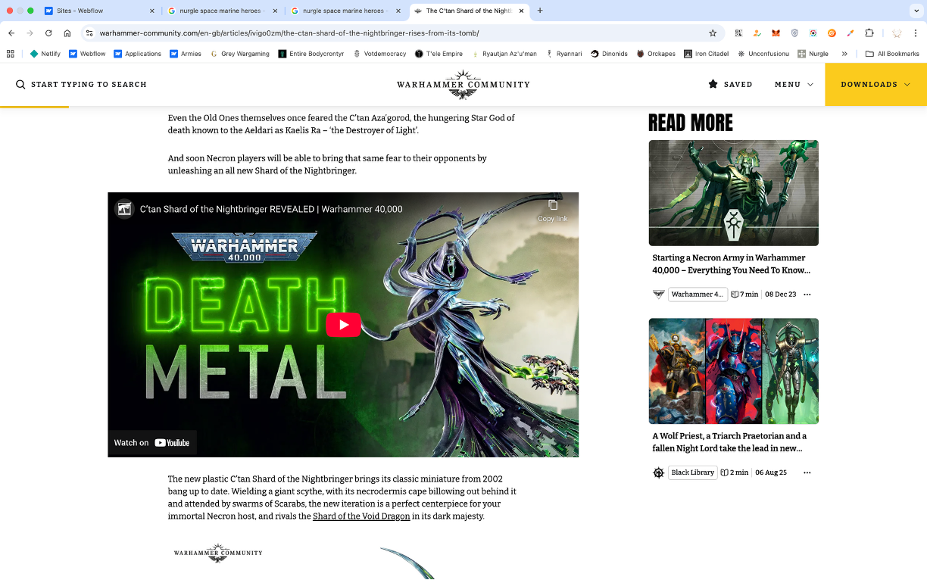The width and height of the screenshot is (927, 580).
Task: Open more options dots on Necron Army article
Action: point(807,295)
